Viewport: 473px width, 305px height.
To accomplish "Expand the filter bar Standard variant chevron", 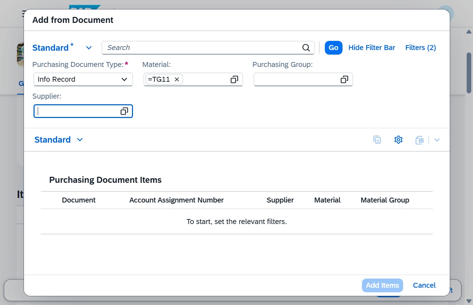I will coord(89,48).
